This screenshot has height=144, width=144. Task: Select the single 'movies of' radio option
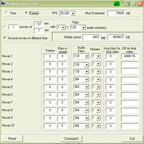pos(5,27)
